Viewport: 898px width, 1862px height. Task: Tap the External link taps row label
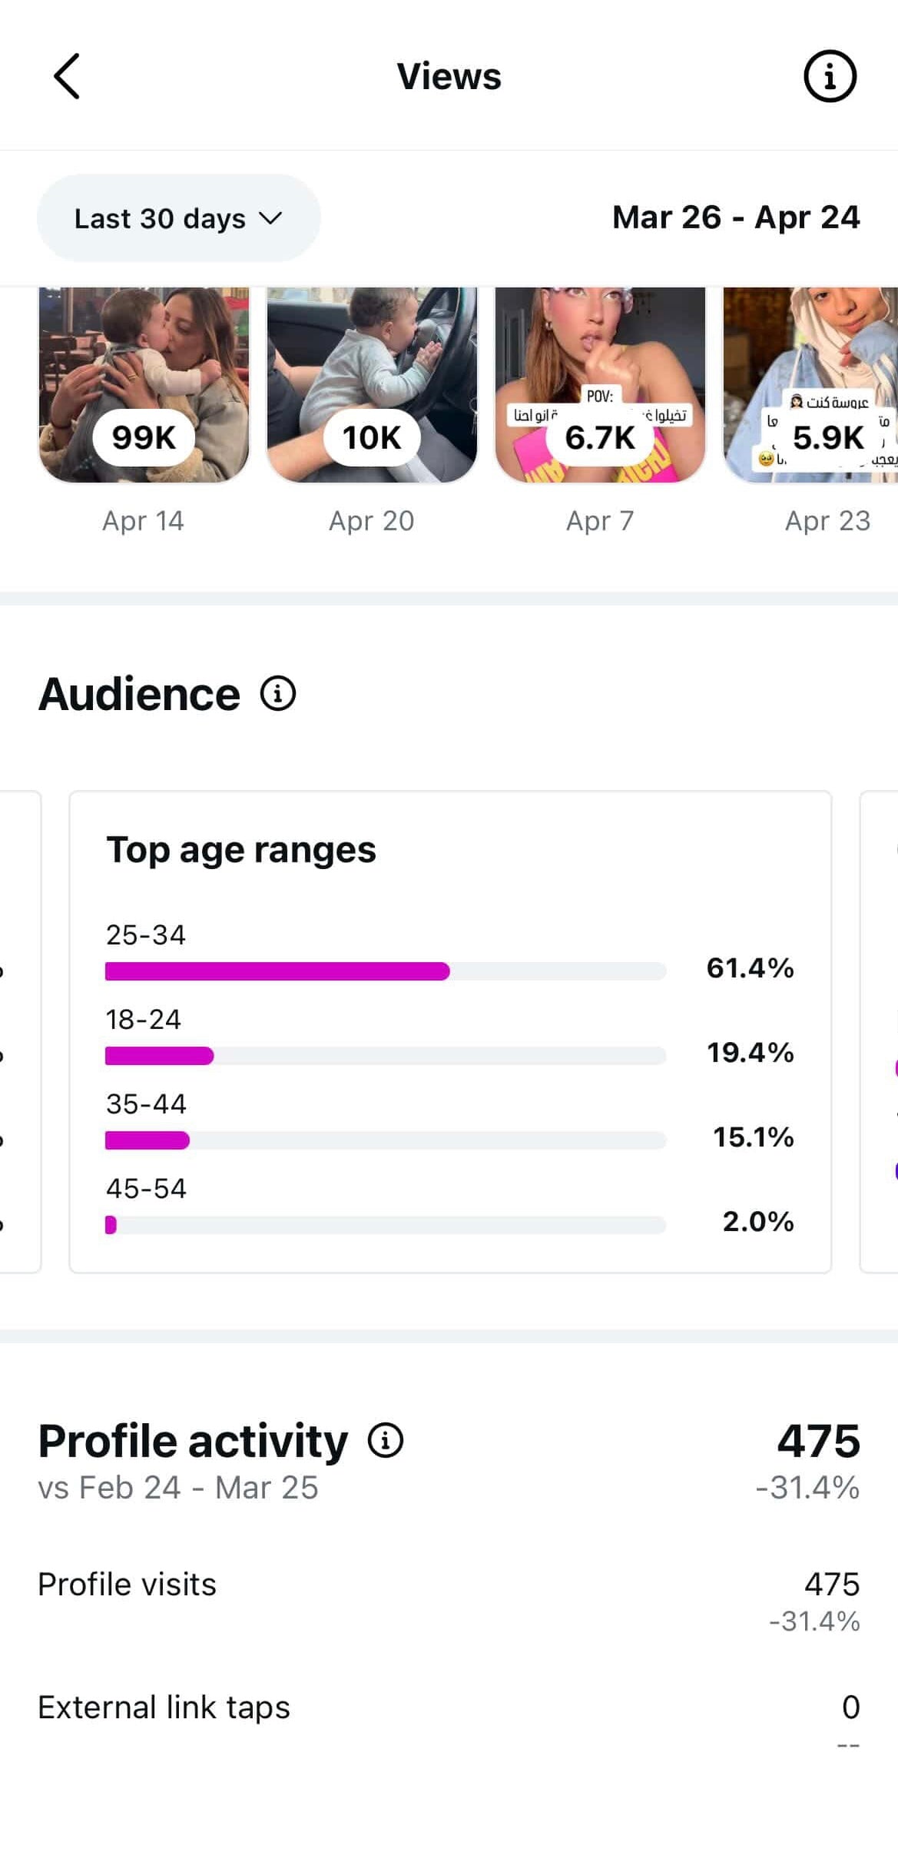(164, 1708)
